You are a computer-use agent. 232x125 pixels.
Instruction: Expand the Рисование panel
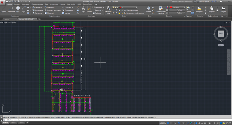click(16, 16)
